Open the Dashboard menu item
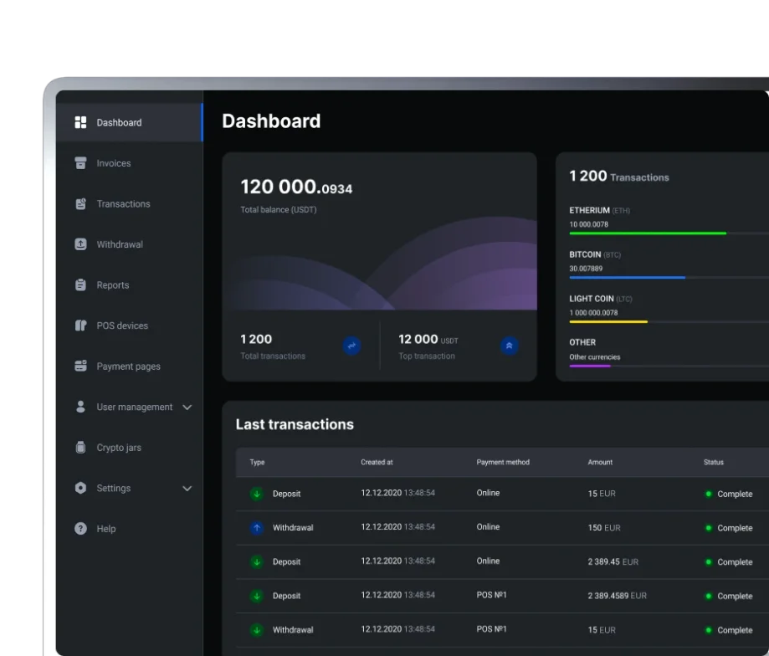This screenshot has width=769, height=656. coord(119,123)
